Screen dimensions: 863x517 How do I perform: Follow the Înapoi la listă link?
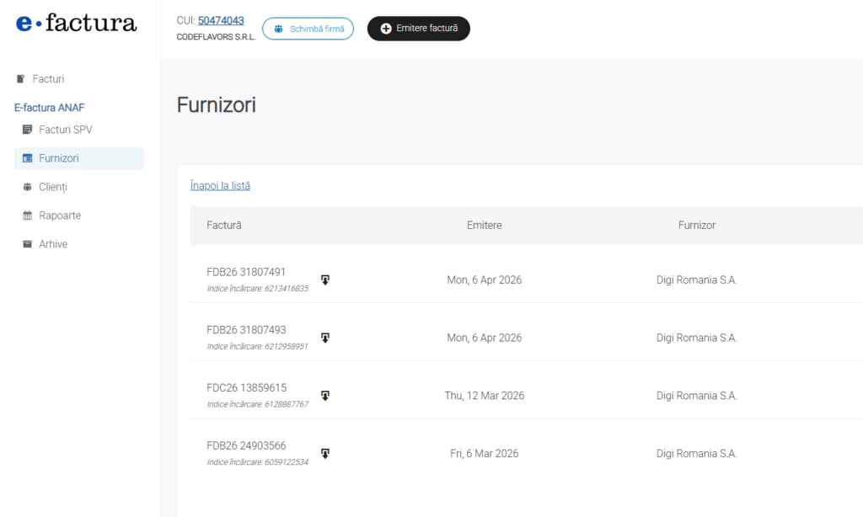coord(220,186)
